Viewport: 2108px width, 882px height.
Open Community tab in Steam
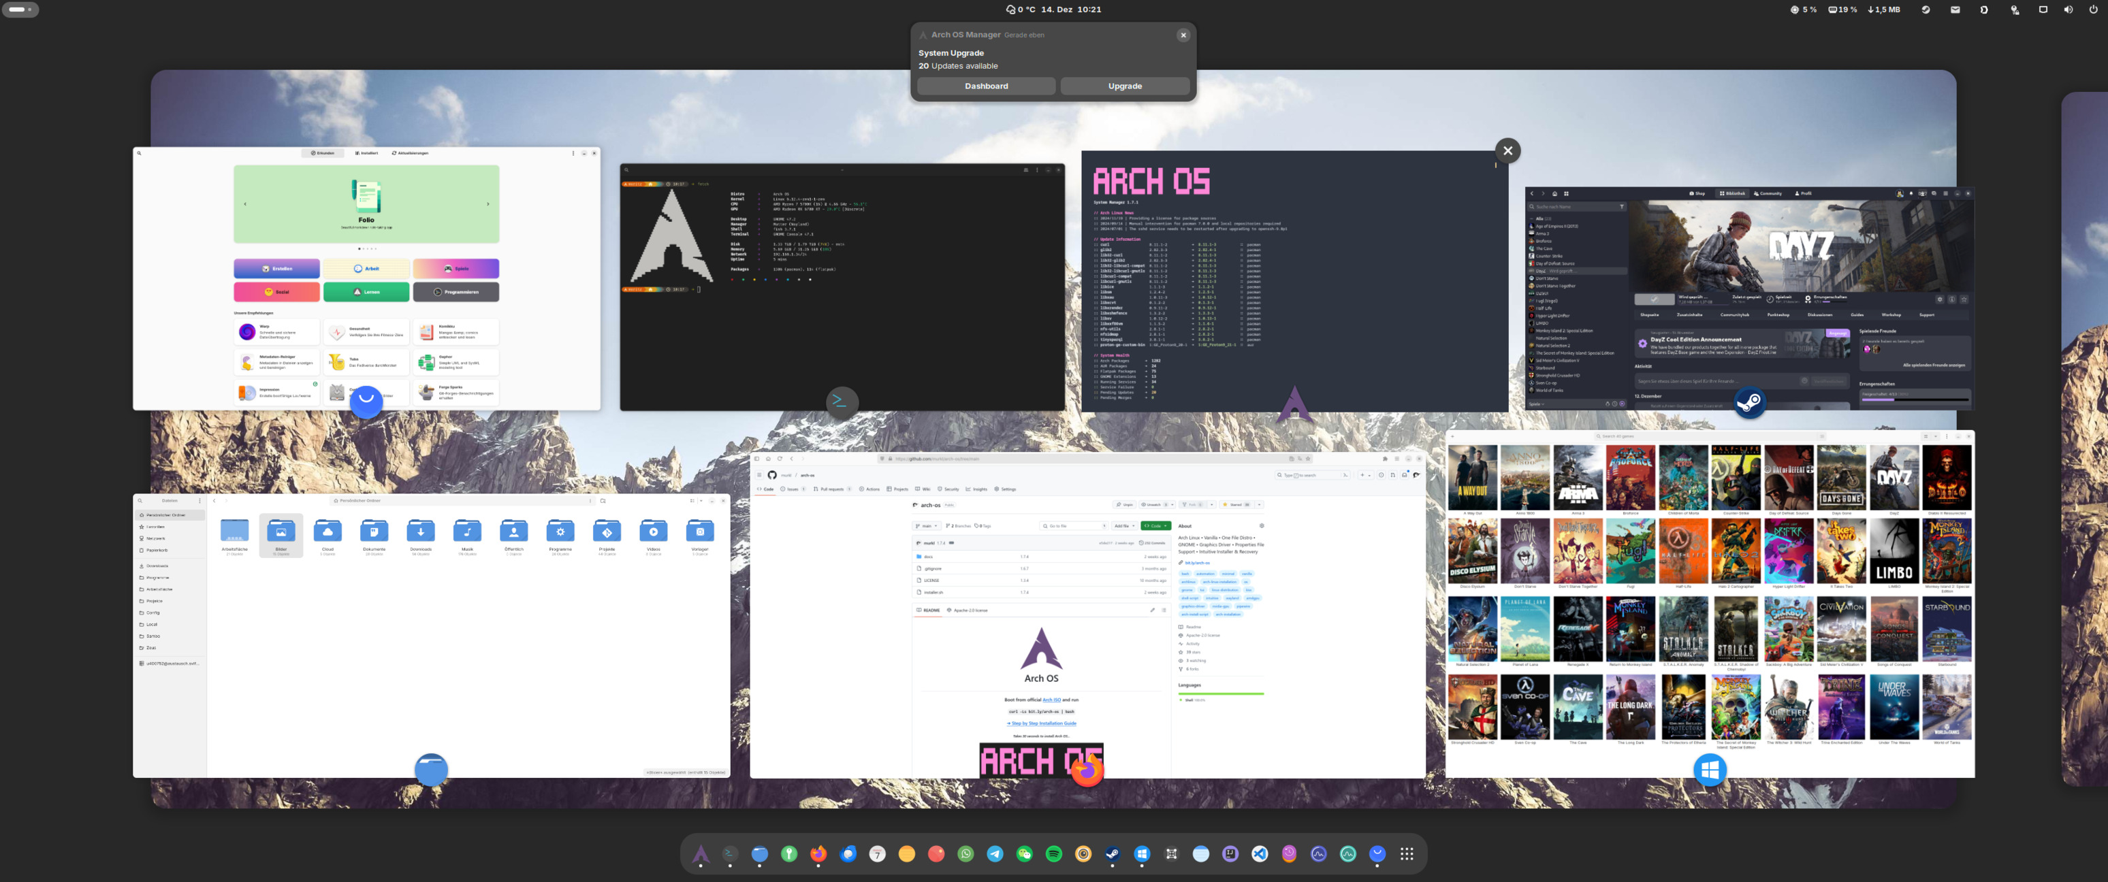1768,194
